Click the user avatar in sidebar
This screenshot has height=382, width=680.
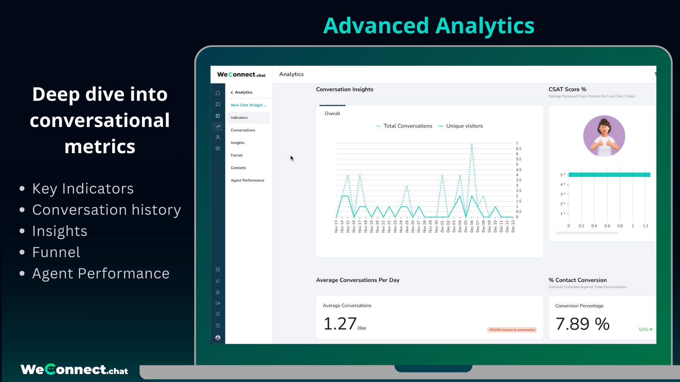coord(218,338)
